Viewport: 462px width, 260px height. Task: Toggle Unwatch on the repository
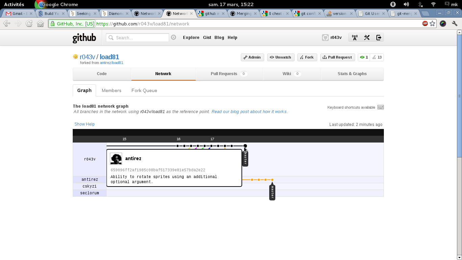(x=280, y=57)
